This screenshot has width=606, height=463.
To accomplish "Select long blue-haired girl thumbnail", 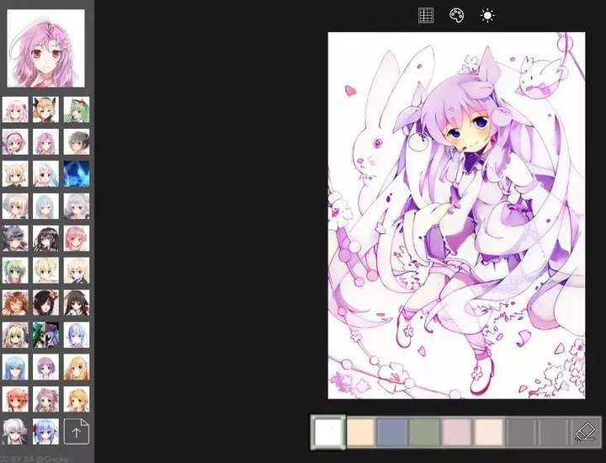I will 15,367.
